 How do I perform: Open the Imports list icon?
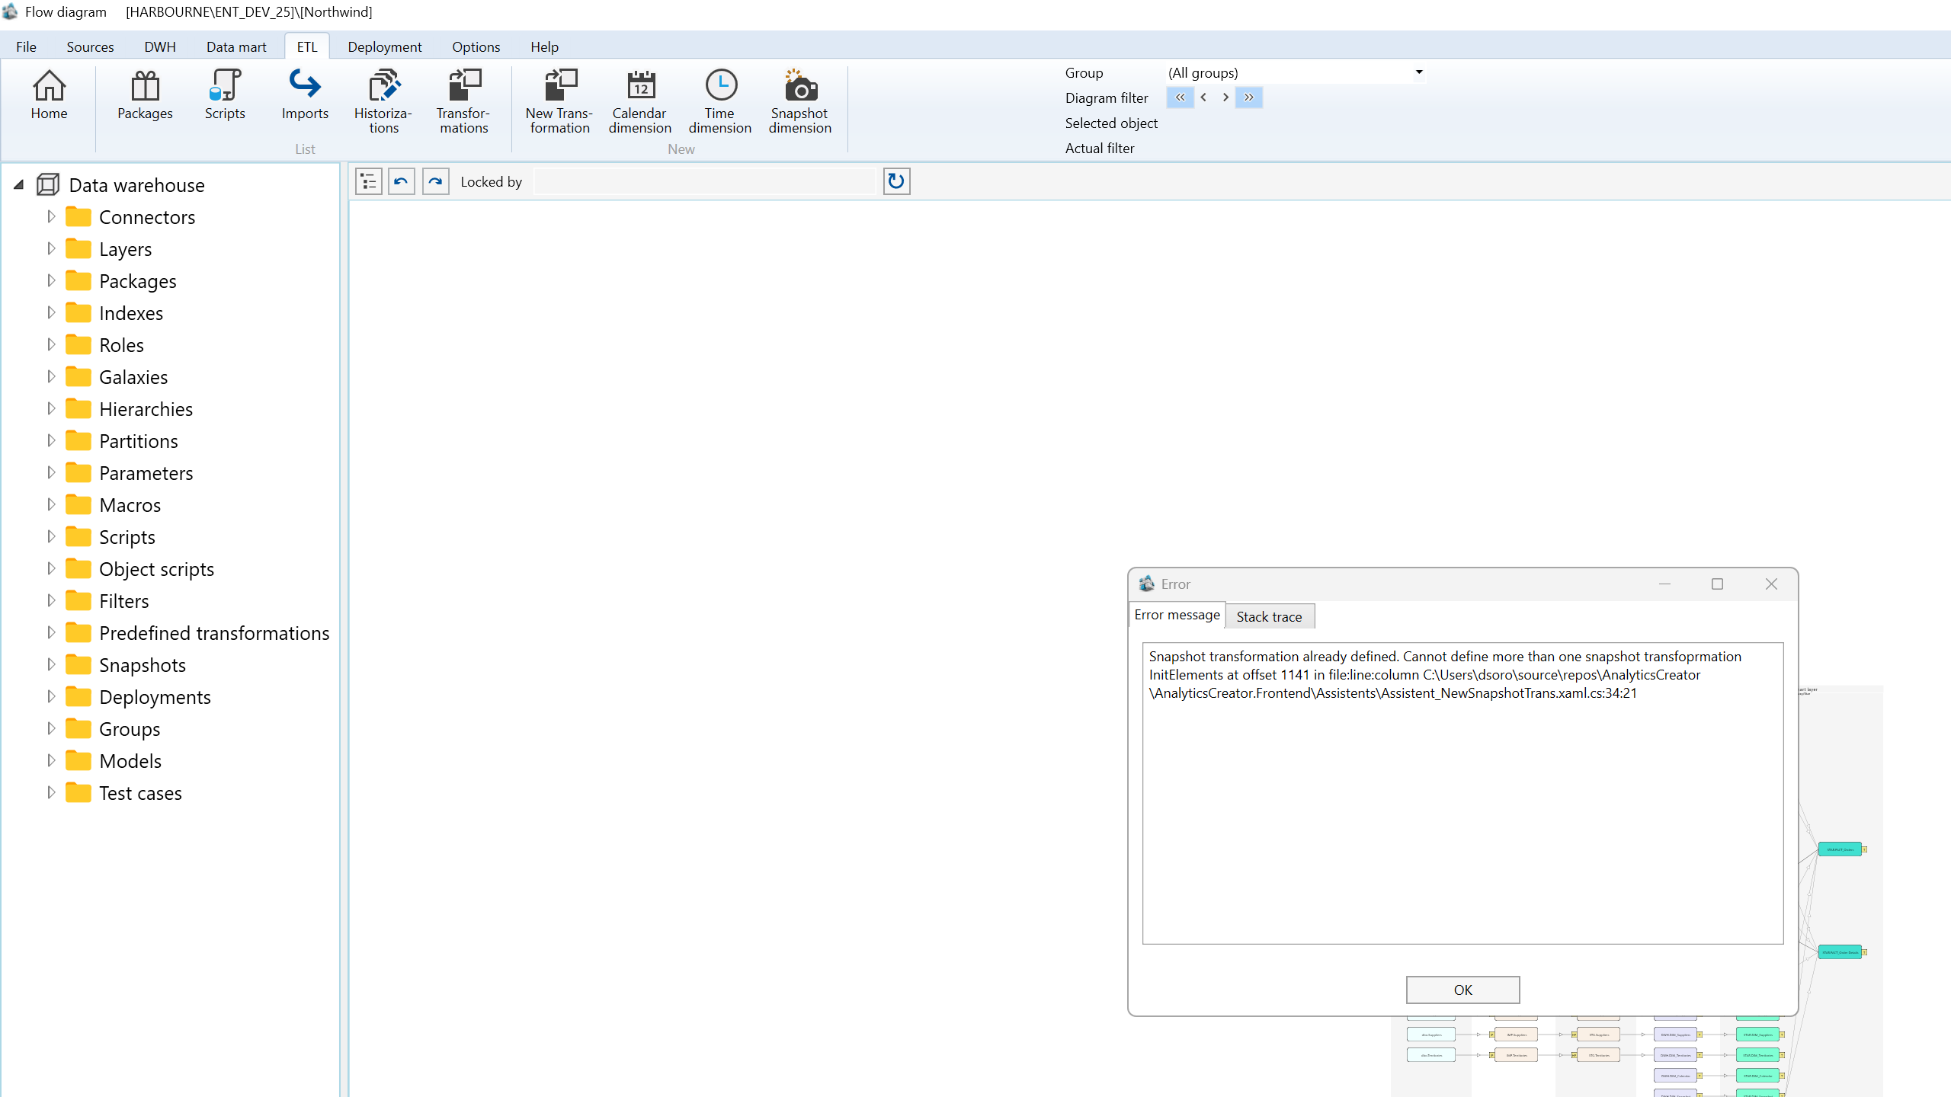coord(305,95)
